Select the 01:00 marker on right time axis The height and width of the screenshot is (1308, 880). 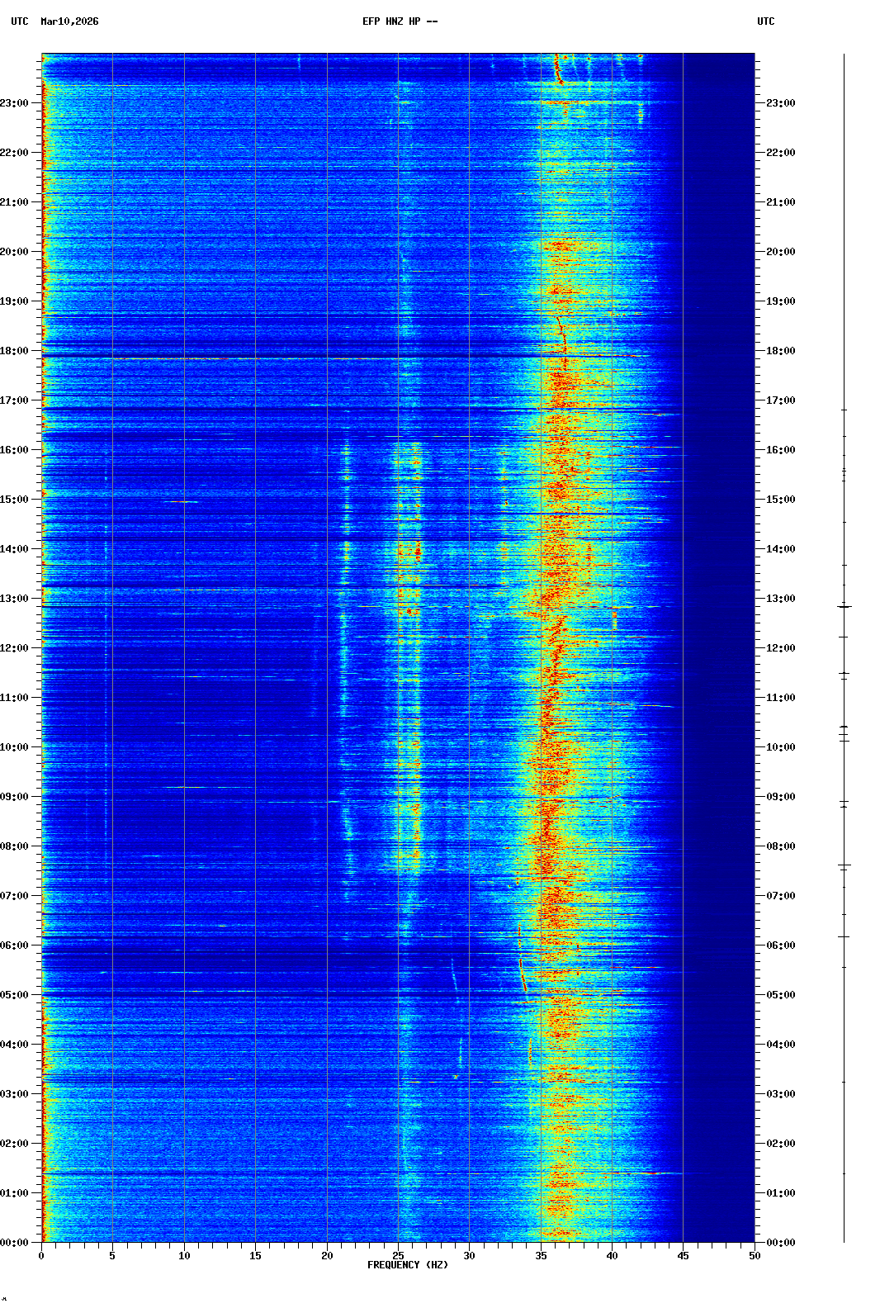coord(780,1193)
